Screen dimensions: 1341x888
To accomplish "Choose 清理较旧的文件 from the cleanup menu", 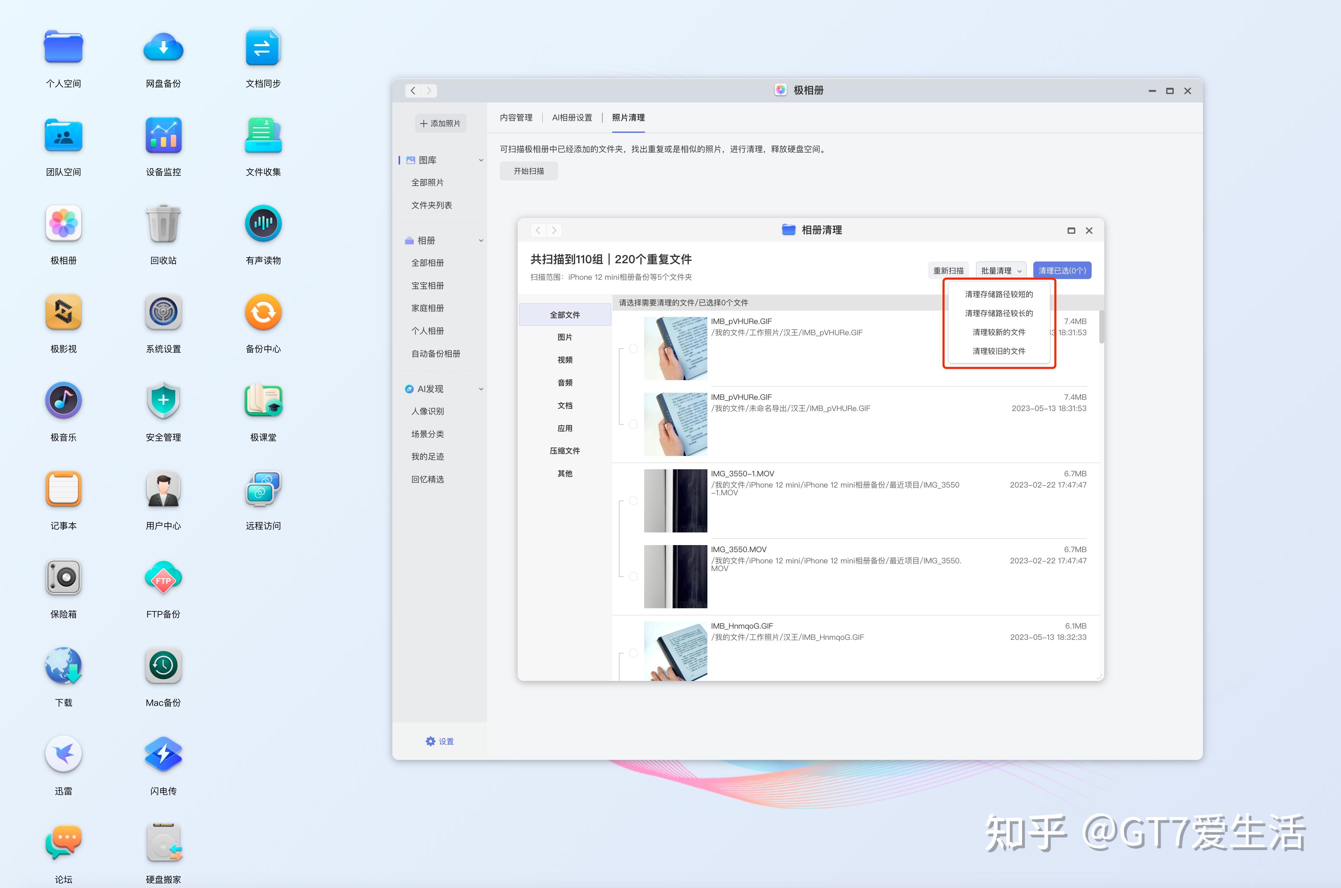I will (998, 351).
